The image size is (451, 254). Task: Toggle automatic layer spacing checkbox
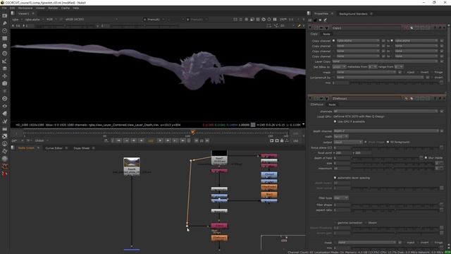pos(335,178)
